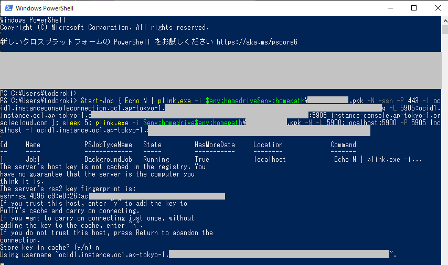Click the Job1 name entry
Screen dimensions: 448x265
(x=33, y=159)
